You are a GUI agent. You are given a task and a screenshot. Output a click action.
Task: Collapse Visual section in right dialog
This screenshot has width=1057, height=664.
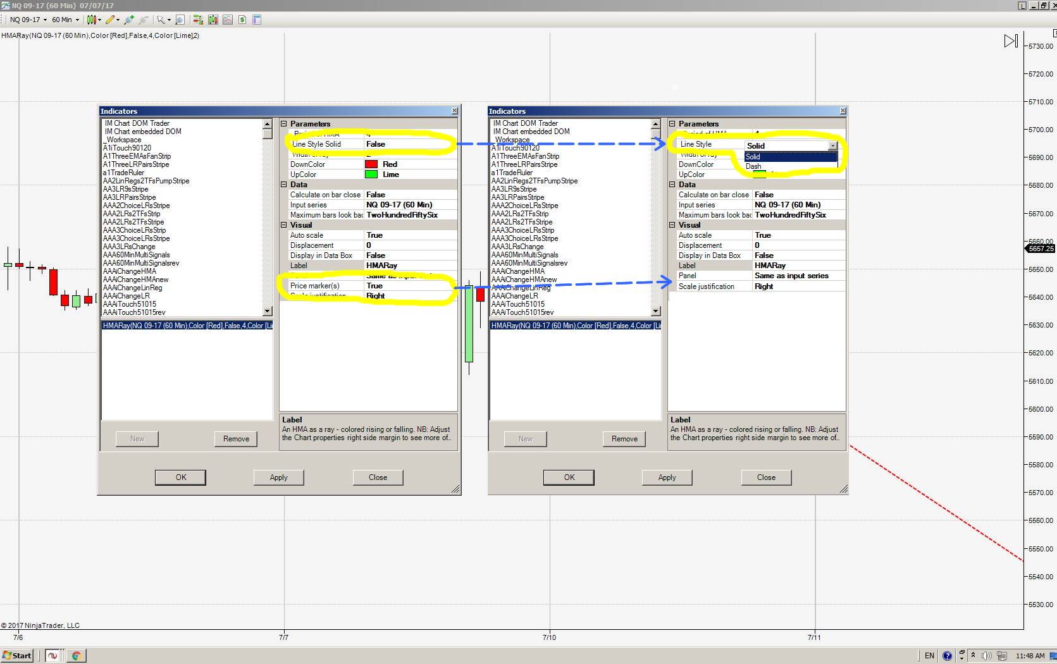click(x=672, y=225)
